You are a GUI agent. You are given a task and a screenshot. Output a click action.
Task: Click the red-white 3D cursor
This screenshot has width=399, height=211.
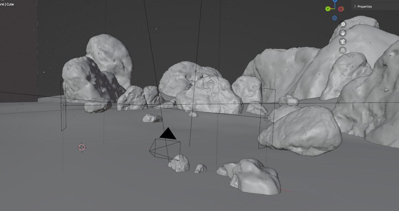82,147
